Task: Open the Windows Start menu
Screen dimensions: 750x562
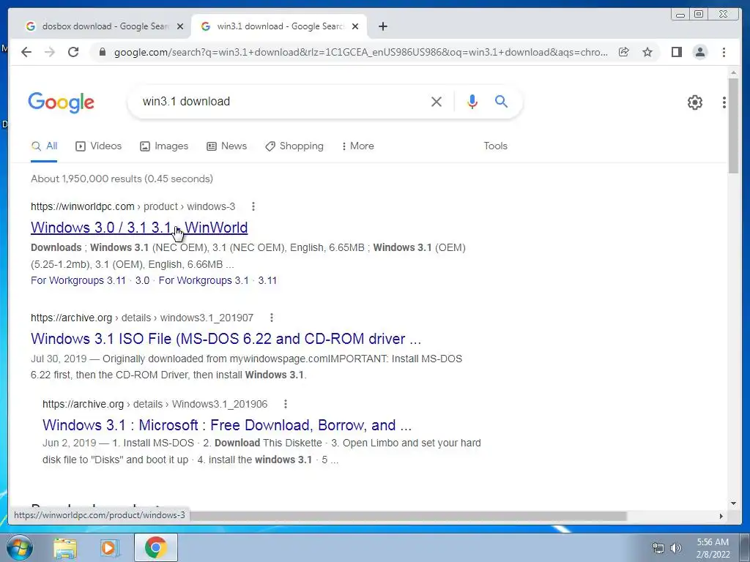Action: click(19, 547)
